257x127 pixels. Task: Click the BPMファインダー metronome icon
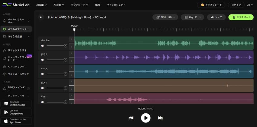[5, 89]
